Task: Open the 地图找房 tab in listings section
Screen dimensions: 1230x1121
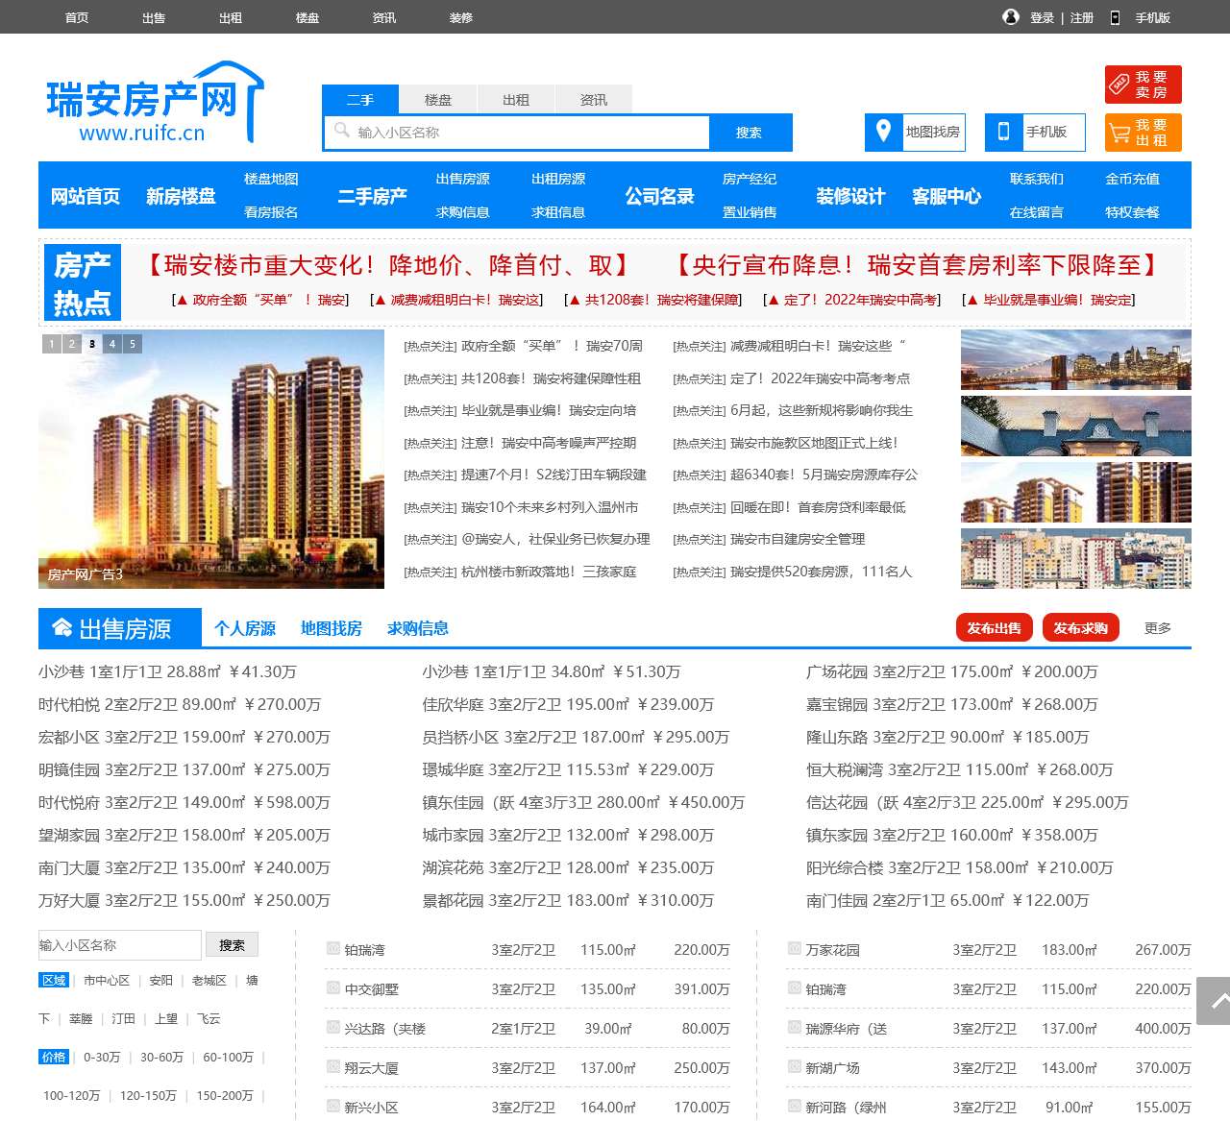Action: (x=332, y=628)
